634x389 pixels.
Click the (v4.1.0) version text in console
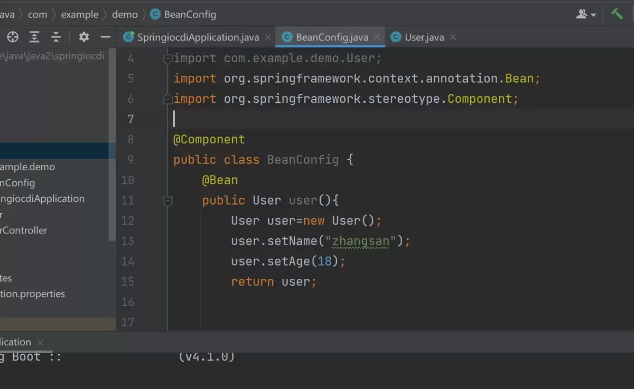click(207, 357)
